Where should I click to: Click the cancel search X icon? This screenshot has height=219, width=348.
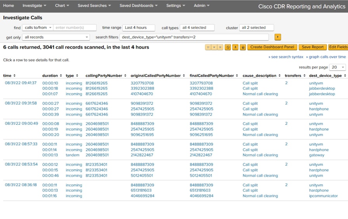[220, 47]
